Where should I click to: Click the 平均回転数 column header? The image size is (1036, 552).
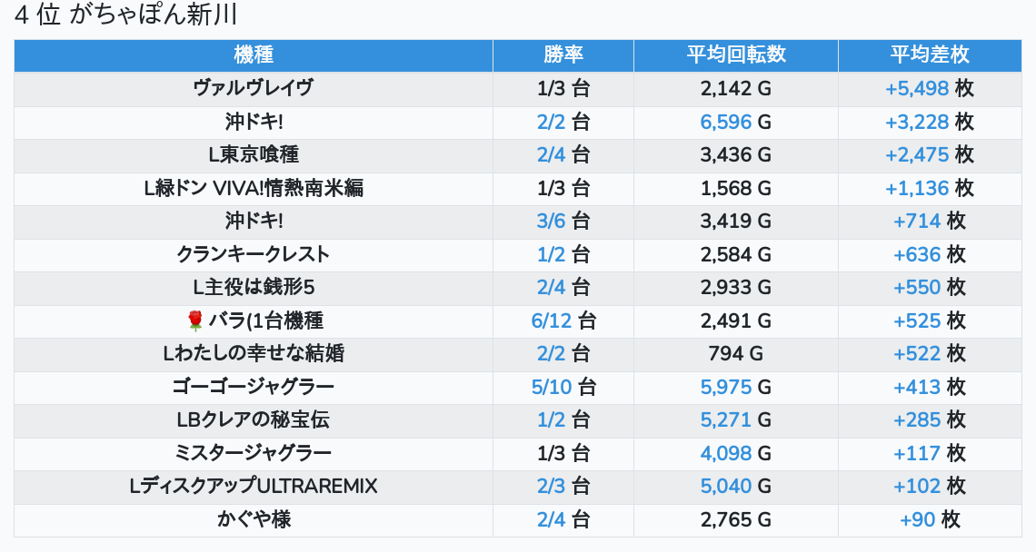point(736,54)
